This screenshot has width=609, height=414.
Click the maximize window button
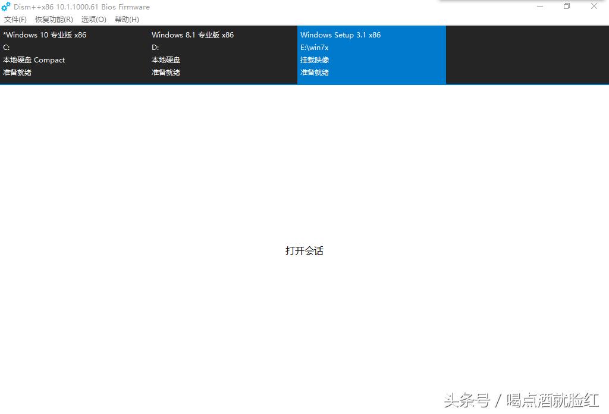(566, 6)
